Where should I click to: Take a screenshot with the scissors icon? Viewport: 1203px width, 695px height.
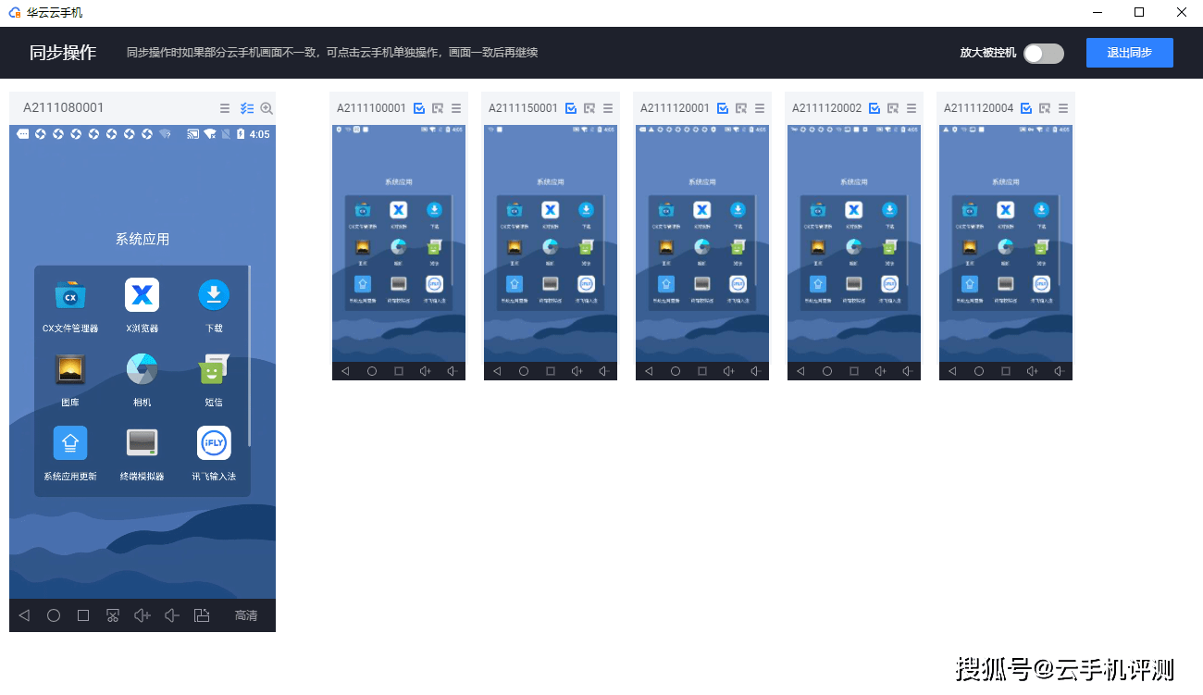click(113, 615)
